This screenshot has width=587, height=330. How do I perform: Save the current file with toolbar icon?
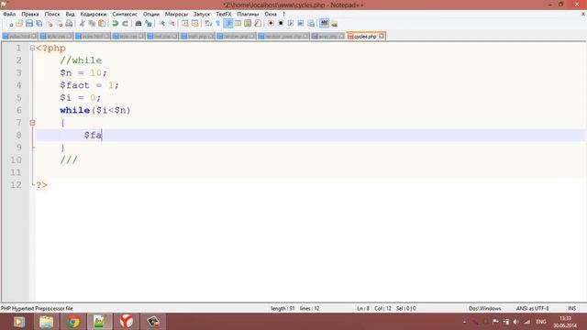pyautogui.click(x=29, y=24)
